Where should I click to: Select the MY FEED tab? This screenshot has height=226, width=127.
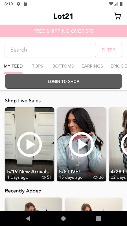(x=13, y=66)
